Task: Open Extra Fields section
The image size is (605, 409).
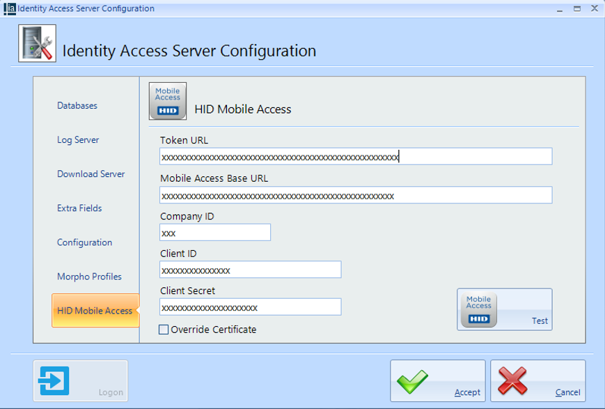Action: click(x=79, y=208)
